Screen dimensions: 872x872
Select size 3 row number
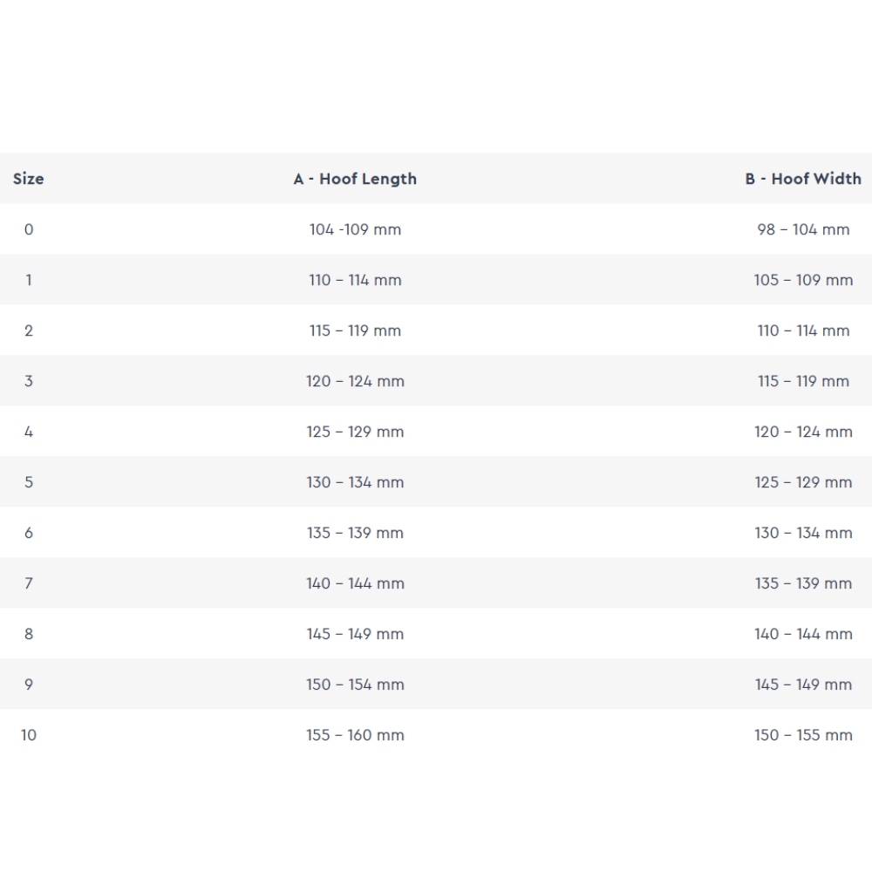[x=29, y=381]
